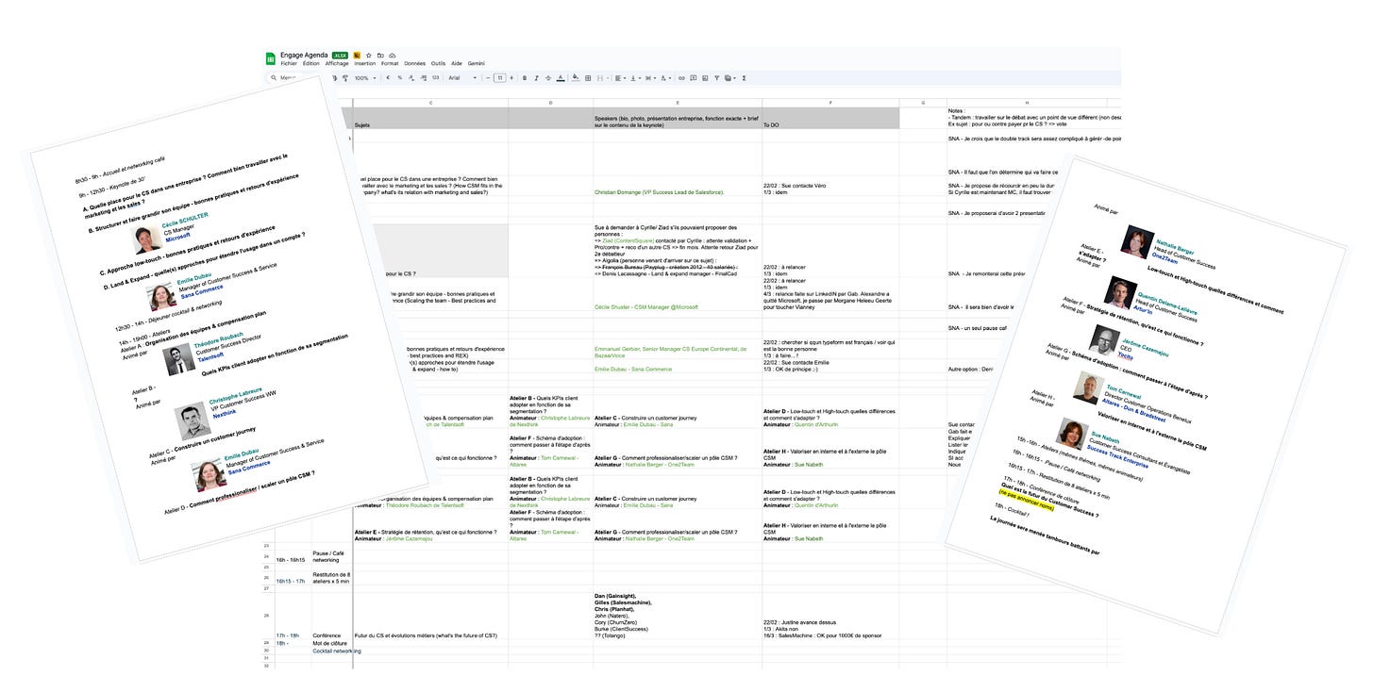Click Nathalie Berger's photo in right document

1135,243
